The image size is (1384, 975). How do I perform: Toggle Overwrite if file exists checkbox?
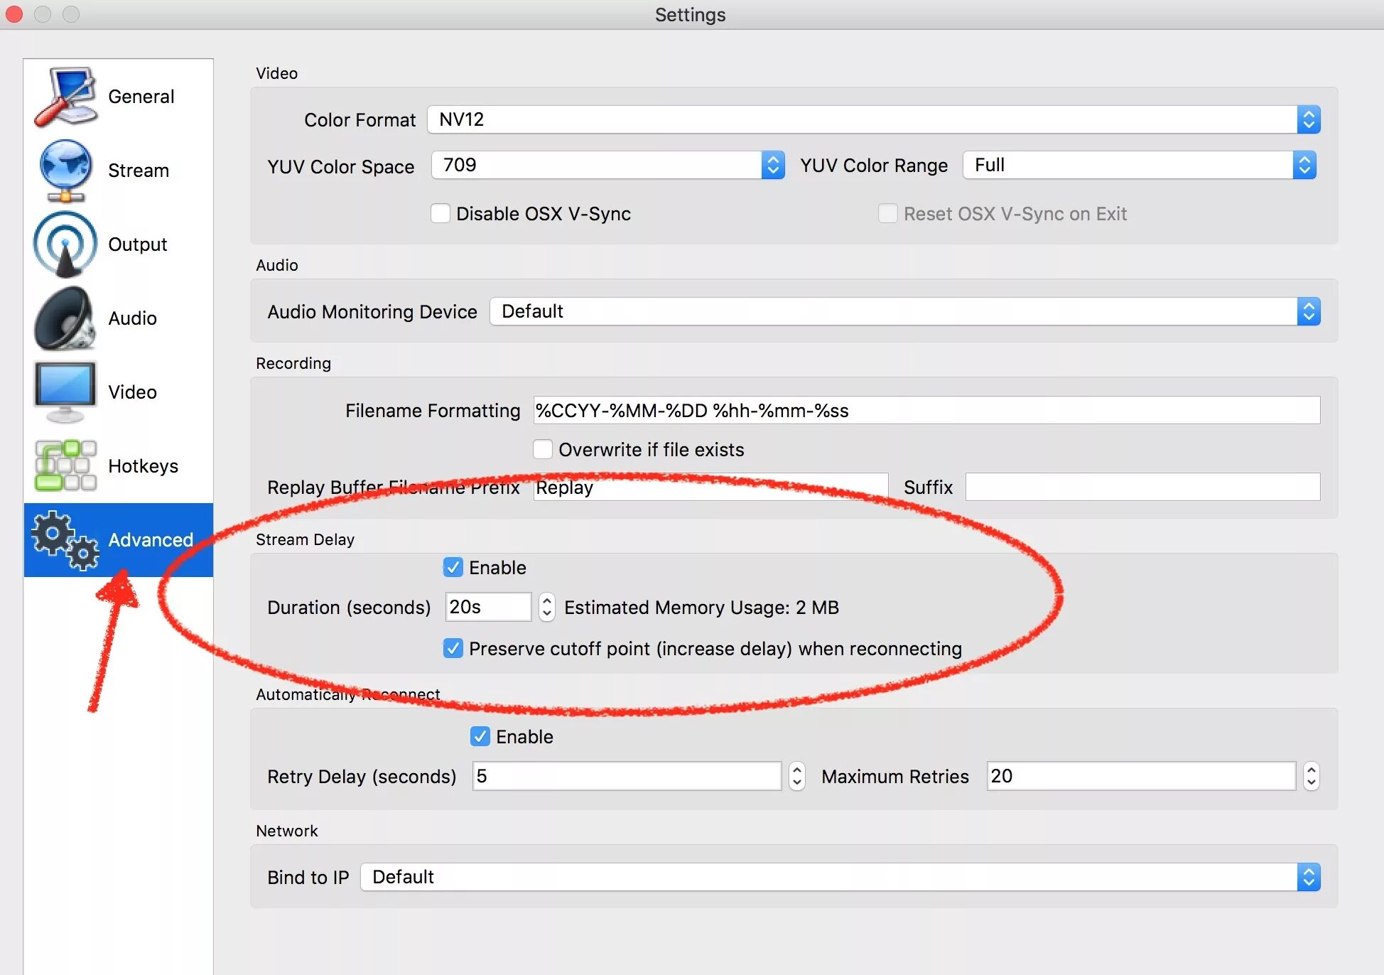tap(543, 449)
